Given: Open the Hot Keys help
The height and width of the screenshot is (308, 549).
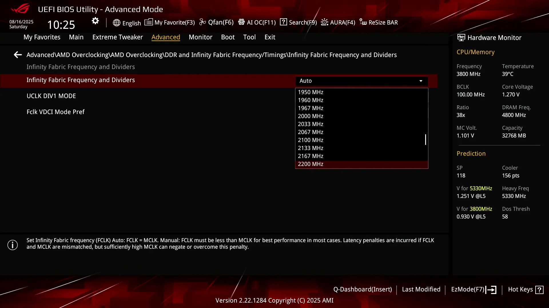Looking at the screenshot, I should coord(520,289).
